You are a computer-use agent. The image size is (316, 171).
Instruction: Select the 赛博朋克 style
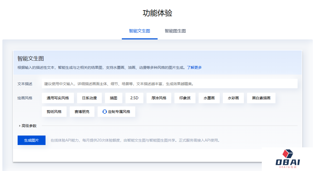click(x=82, y=112)
